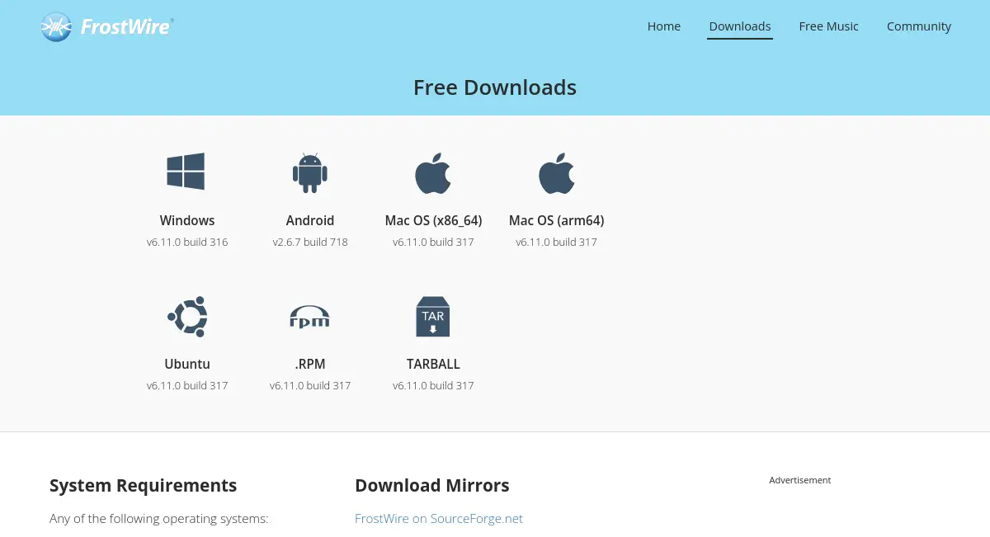Open the Free Music menu item

pyautogui.click(x=829, y=26)
